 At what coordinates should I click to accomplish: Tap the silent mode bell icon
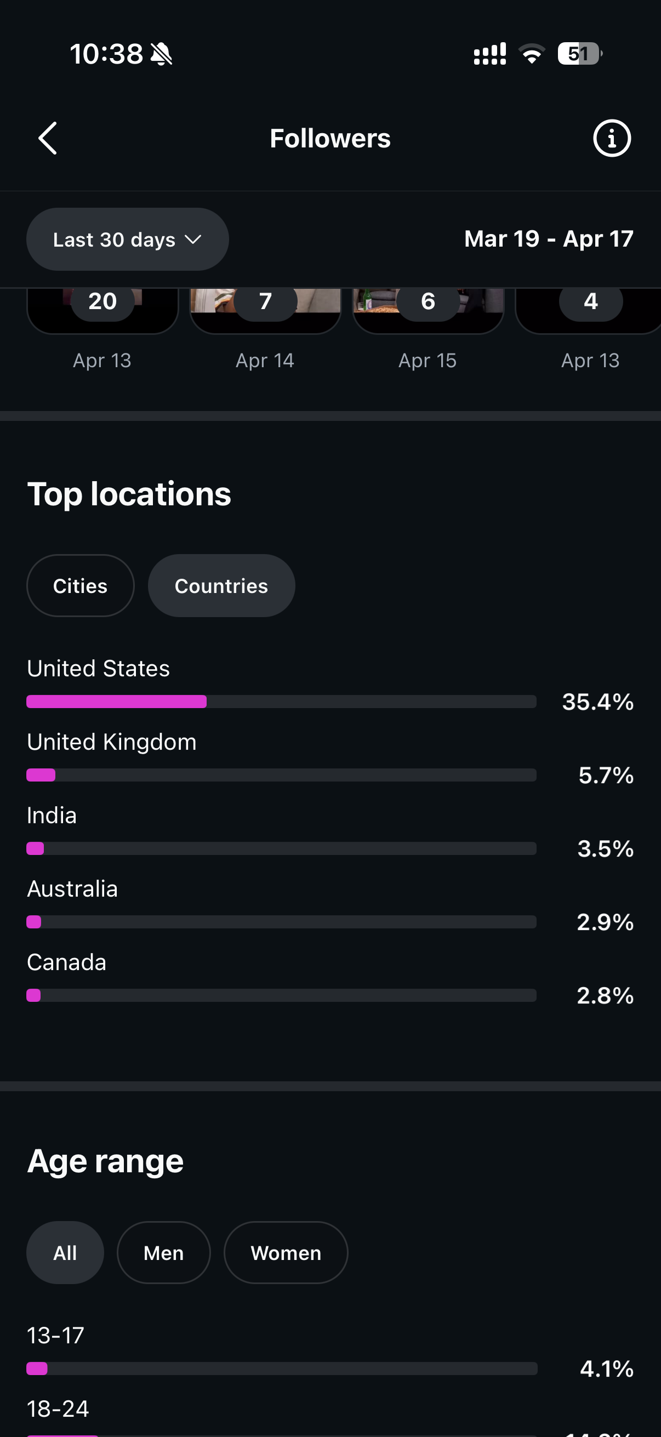pos(162,55)
